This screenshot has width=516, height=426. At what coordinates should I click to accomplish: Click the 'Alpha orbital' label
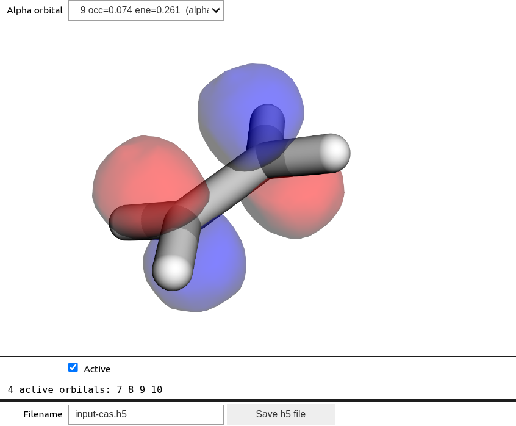[35, 10]
